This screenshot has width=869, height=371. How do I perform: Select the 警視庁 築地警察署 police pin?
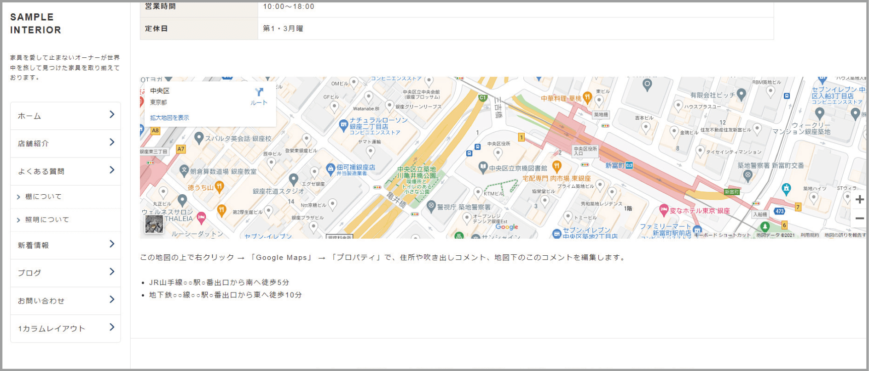pyautogui.click(x=431, y=206)
